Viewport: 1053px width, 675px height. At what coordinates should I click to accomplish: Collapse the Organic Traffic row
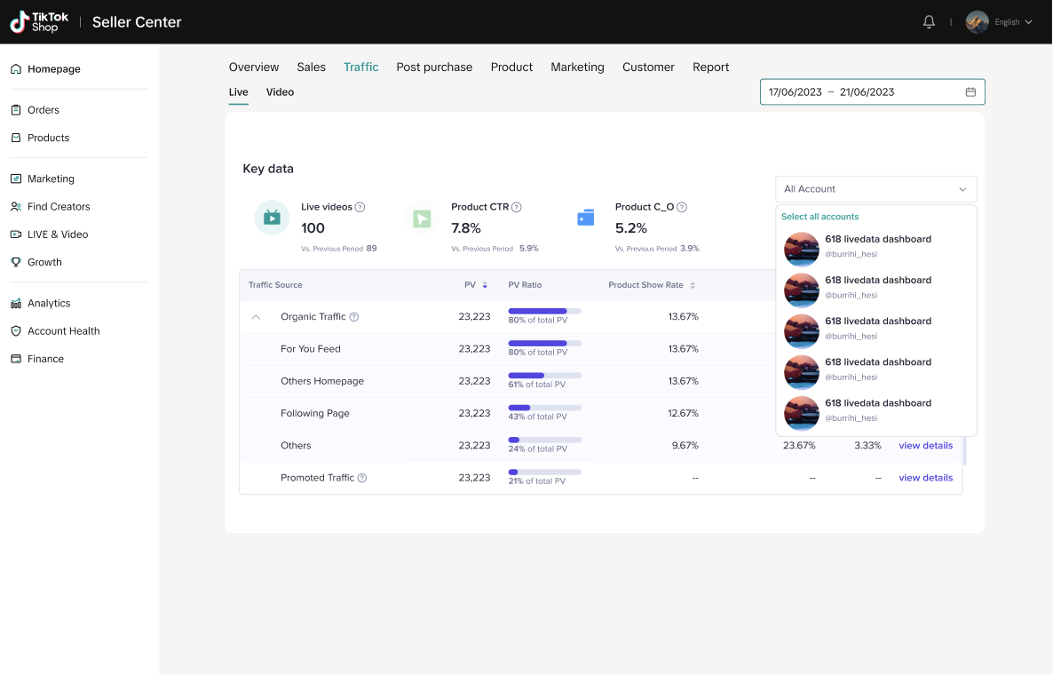coord(256,317)
